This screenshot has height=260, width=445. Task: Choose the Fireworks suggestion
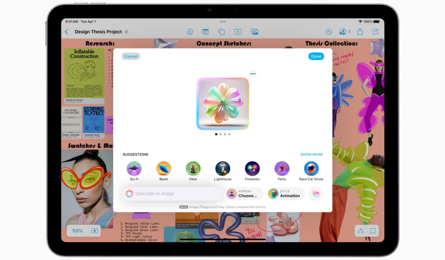pyautogui.click(x=252, y=171)
